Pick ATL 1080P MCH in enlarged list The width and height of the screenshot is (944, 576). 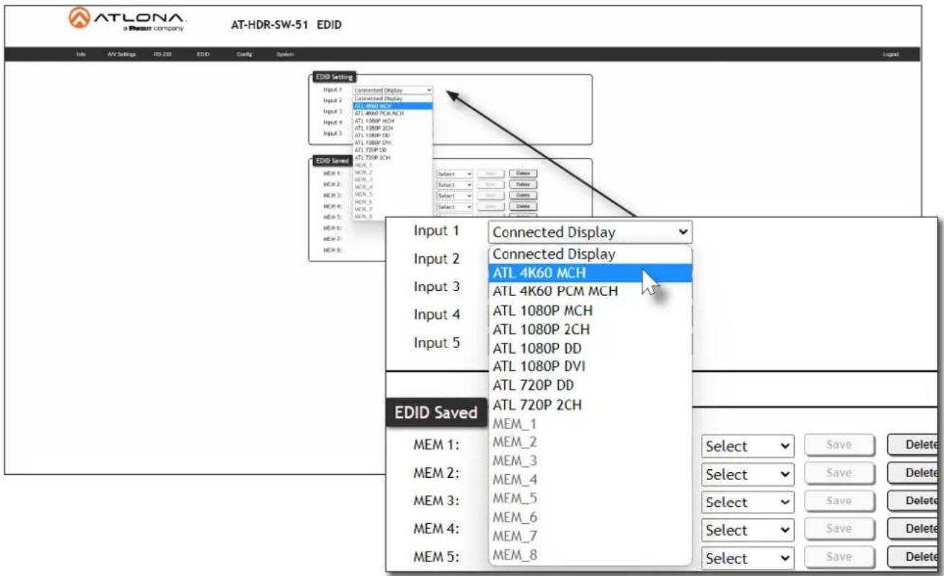[590, 311]
